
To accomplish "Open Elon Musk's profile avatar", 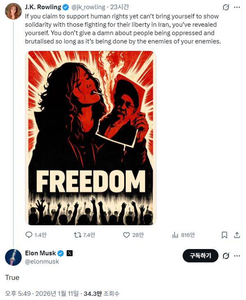I will pos(13,257).
